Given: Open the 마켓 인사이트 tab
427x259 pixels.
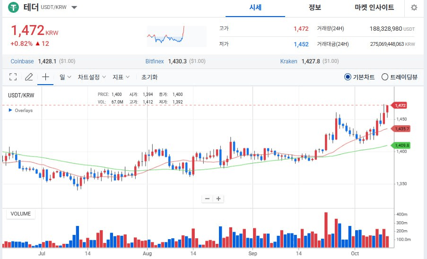Looking at the screenshot, I should pyautogui.click(x=374, y=8).
